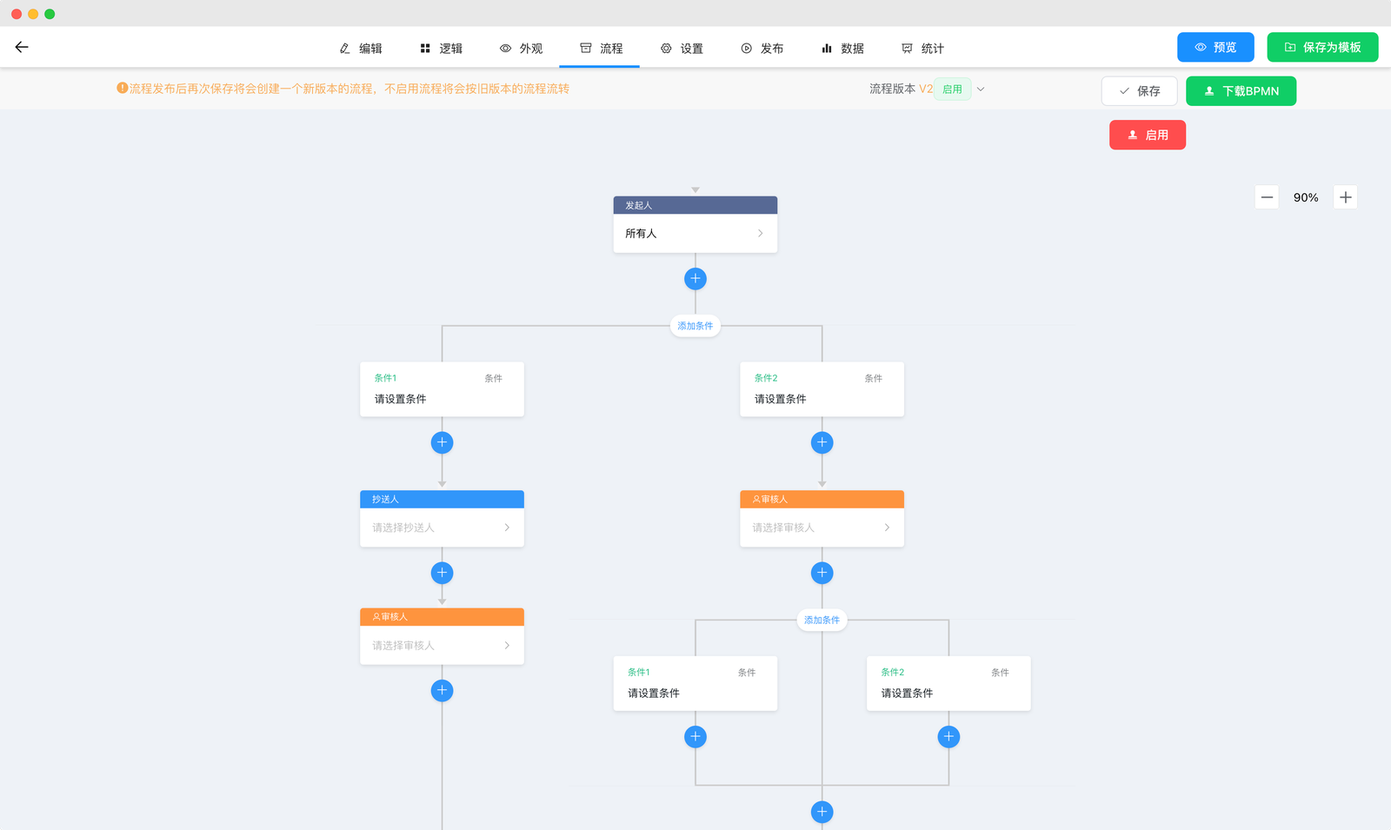Click plus under nested 条件2 card
The height and width of the screenshot is (830, 1391).
(x=948, y=737)
